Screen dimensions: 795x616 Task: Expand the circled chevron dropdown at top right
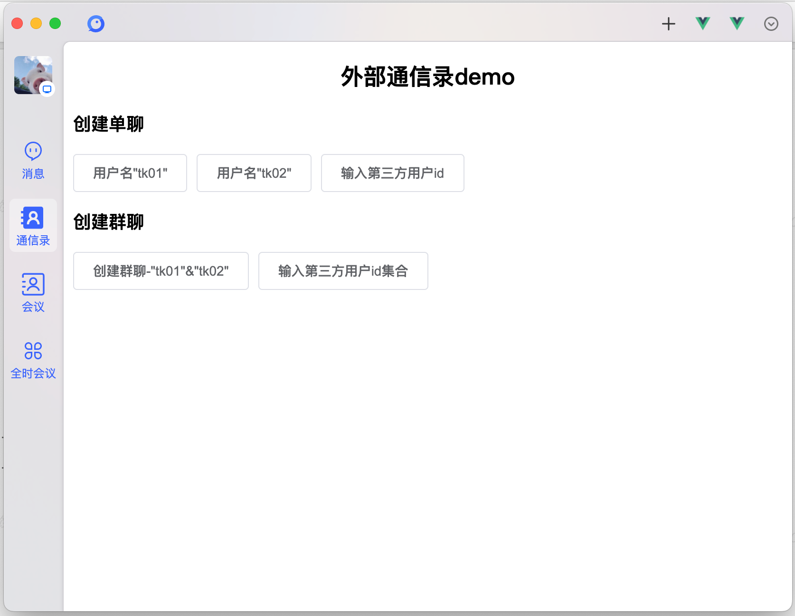(771, 24)
